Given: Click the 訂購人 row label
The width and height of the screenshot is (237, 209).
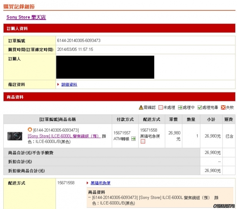Looking at the screenshot, I should pos(14,59).
